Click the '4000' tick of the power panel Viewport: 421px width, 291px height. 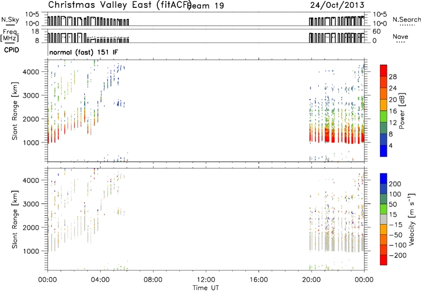tap(31, 72)
